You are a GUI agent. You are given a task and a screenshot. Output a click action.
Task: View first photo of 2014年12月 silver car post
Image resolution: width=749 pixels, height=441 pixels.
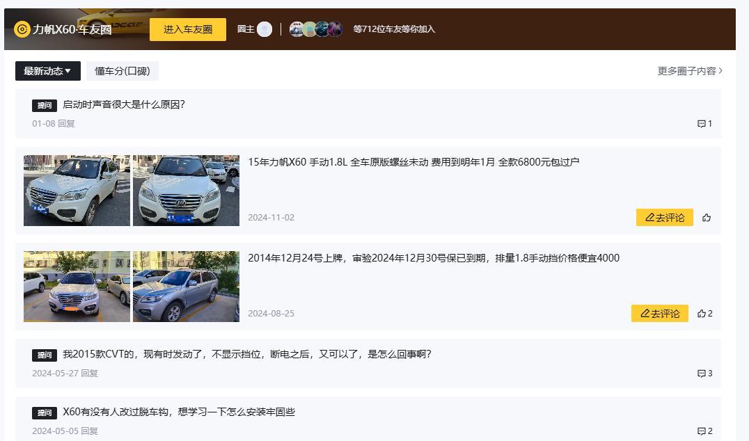(x=77, y=287)
